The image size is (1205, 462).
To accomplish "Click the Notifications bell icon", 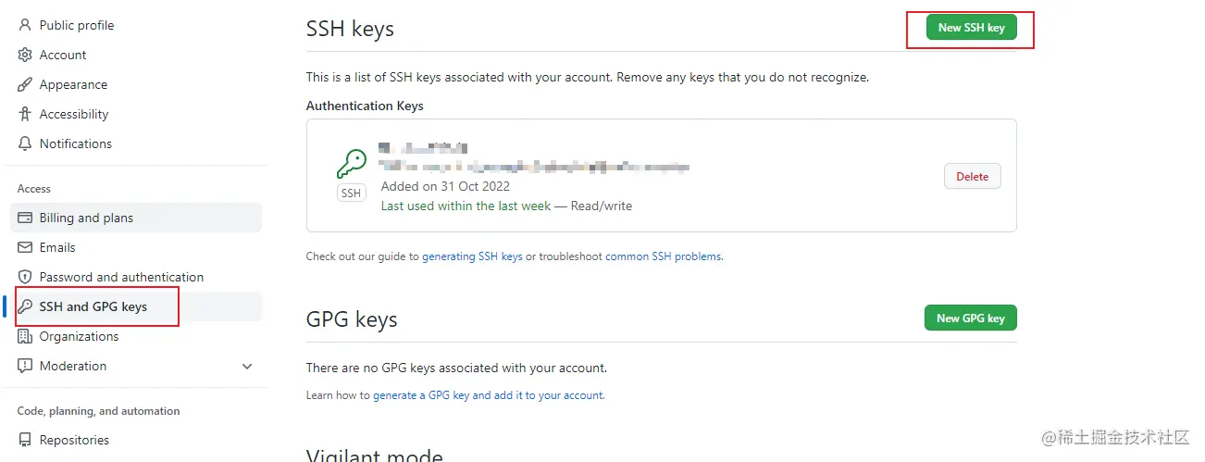I will tap(25, 144).
